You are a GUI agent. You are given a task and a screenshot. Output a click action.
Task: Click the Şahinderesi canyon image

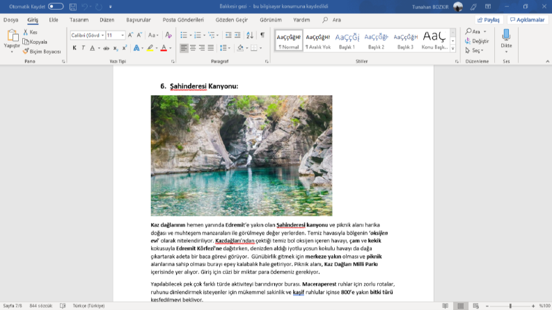point(242,156)
